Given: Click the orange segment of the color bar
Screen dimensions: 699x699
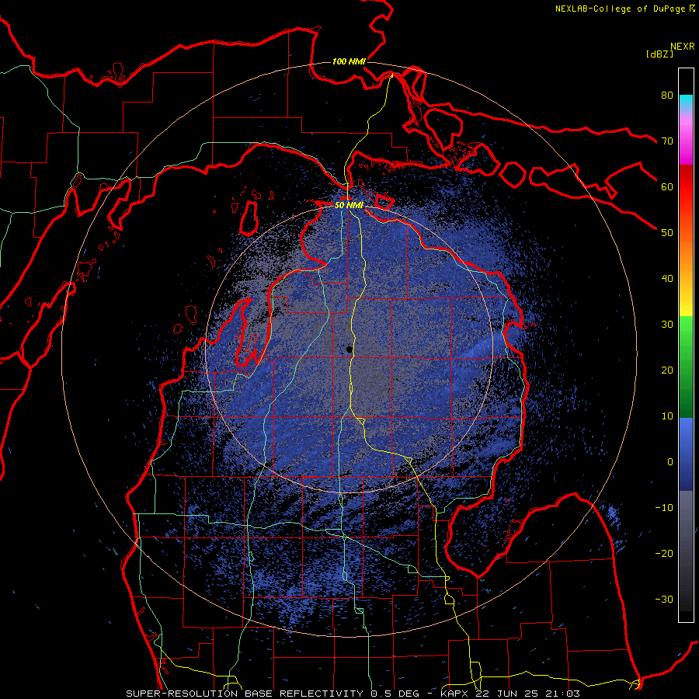Looking at the screenshot, I should click(x=686, y=254).
